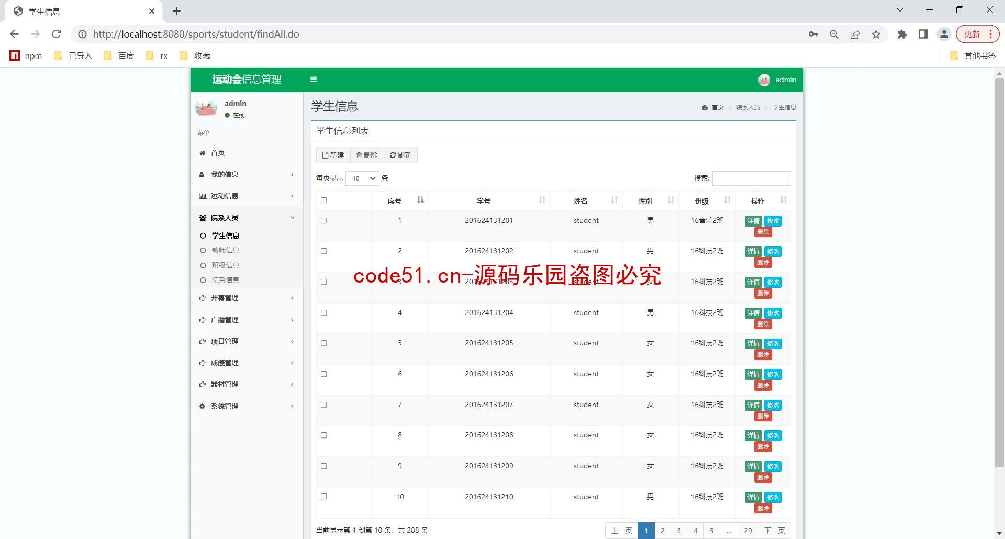The width and height of the screenshot is (1005, 539).
Task: Open 其他书签 bookmark folder
Action: click(973, 55)
